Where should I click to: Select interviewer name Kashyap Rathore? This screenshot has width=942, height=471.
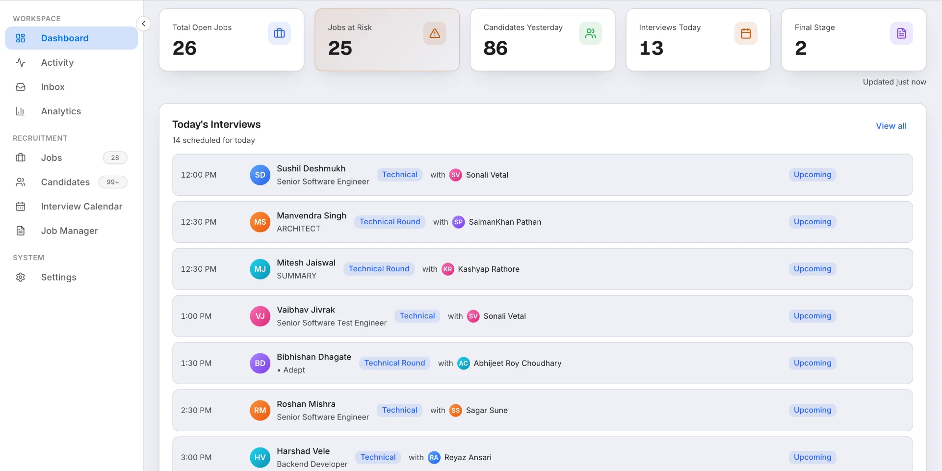tap(489, 269)
